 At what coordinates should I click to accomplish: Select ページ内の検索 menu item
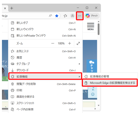tap(45, 109)
